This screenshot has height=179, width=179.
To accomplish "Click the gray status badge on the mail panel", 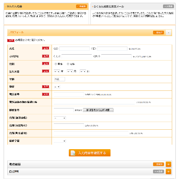I will [169, 6].
